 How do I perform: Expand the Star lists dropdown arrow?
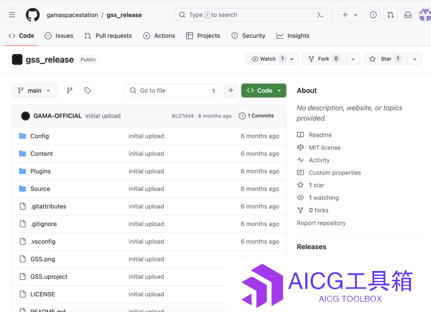(x=415, y=59)
